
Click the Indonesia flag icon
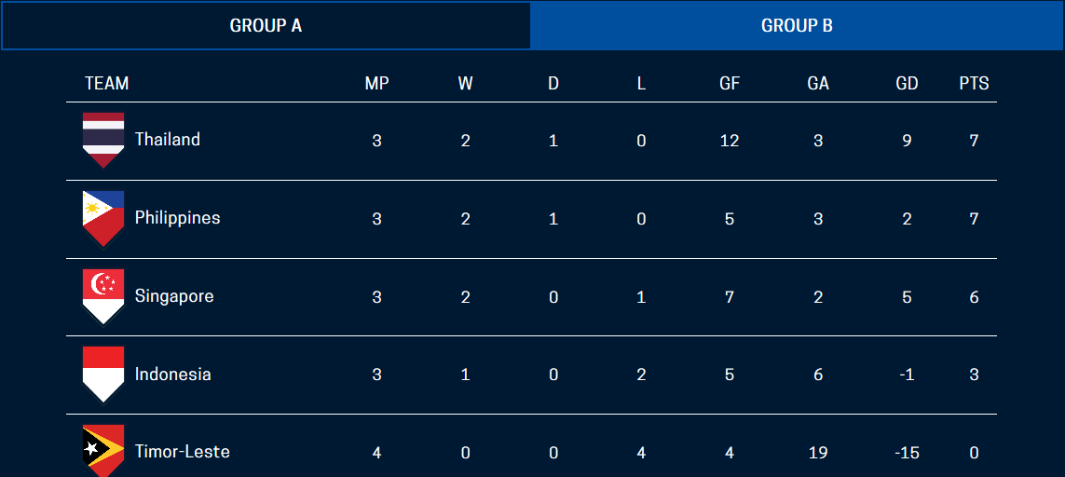point(102,374)
